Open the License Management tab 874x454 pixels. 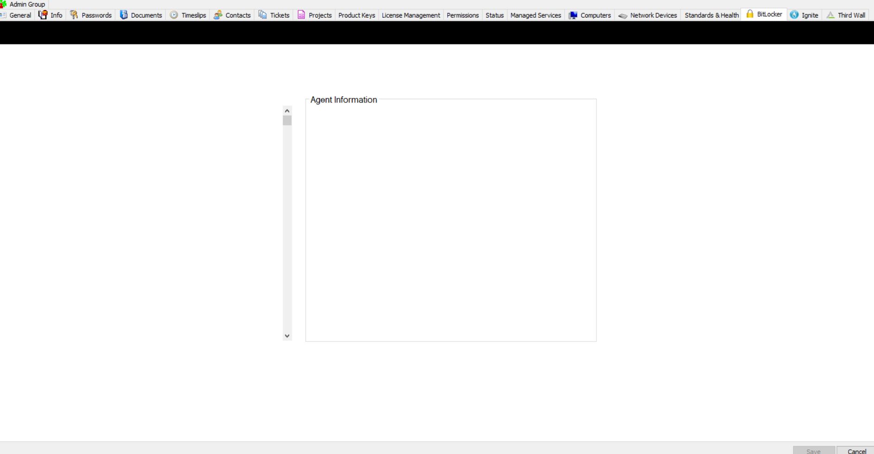pyautogui.click(x=411, y=15)
